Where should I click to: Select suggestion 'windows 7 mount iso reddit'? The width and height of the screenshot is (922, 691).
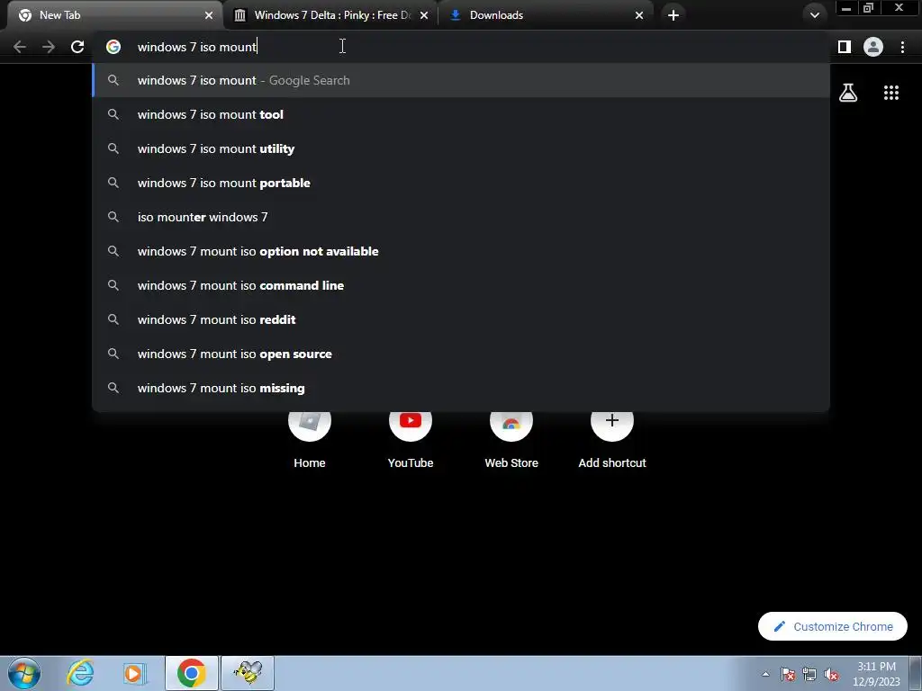click(x=461, y=319)
